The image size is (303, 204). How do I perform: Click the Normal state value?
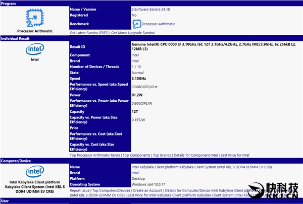click(137, 73)
